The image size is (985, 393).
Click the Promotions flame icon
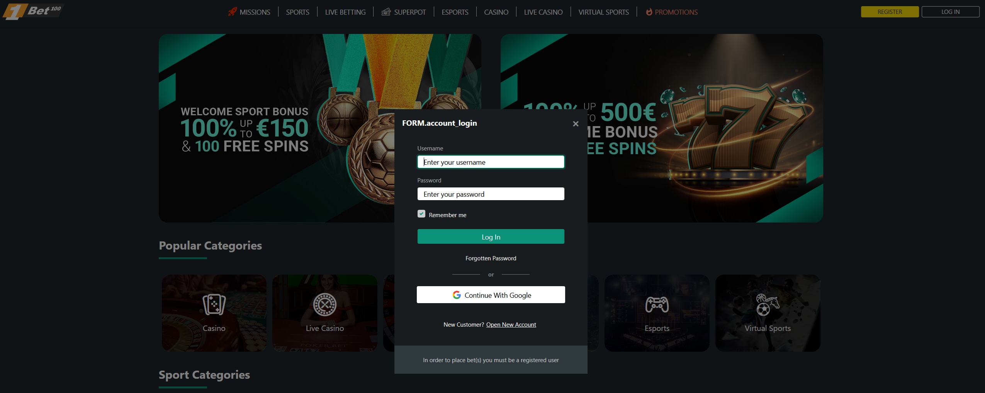pos(649,12)
